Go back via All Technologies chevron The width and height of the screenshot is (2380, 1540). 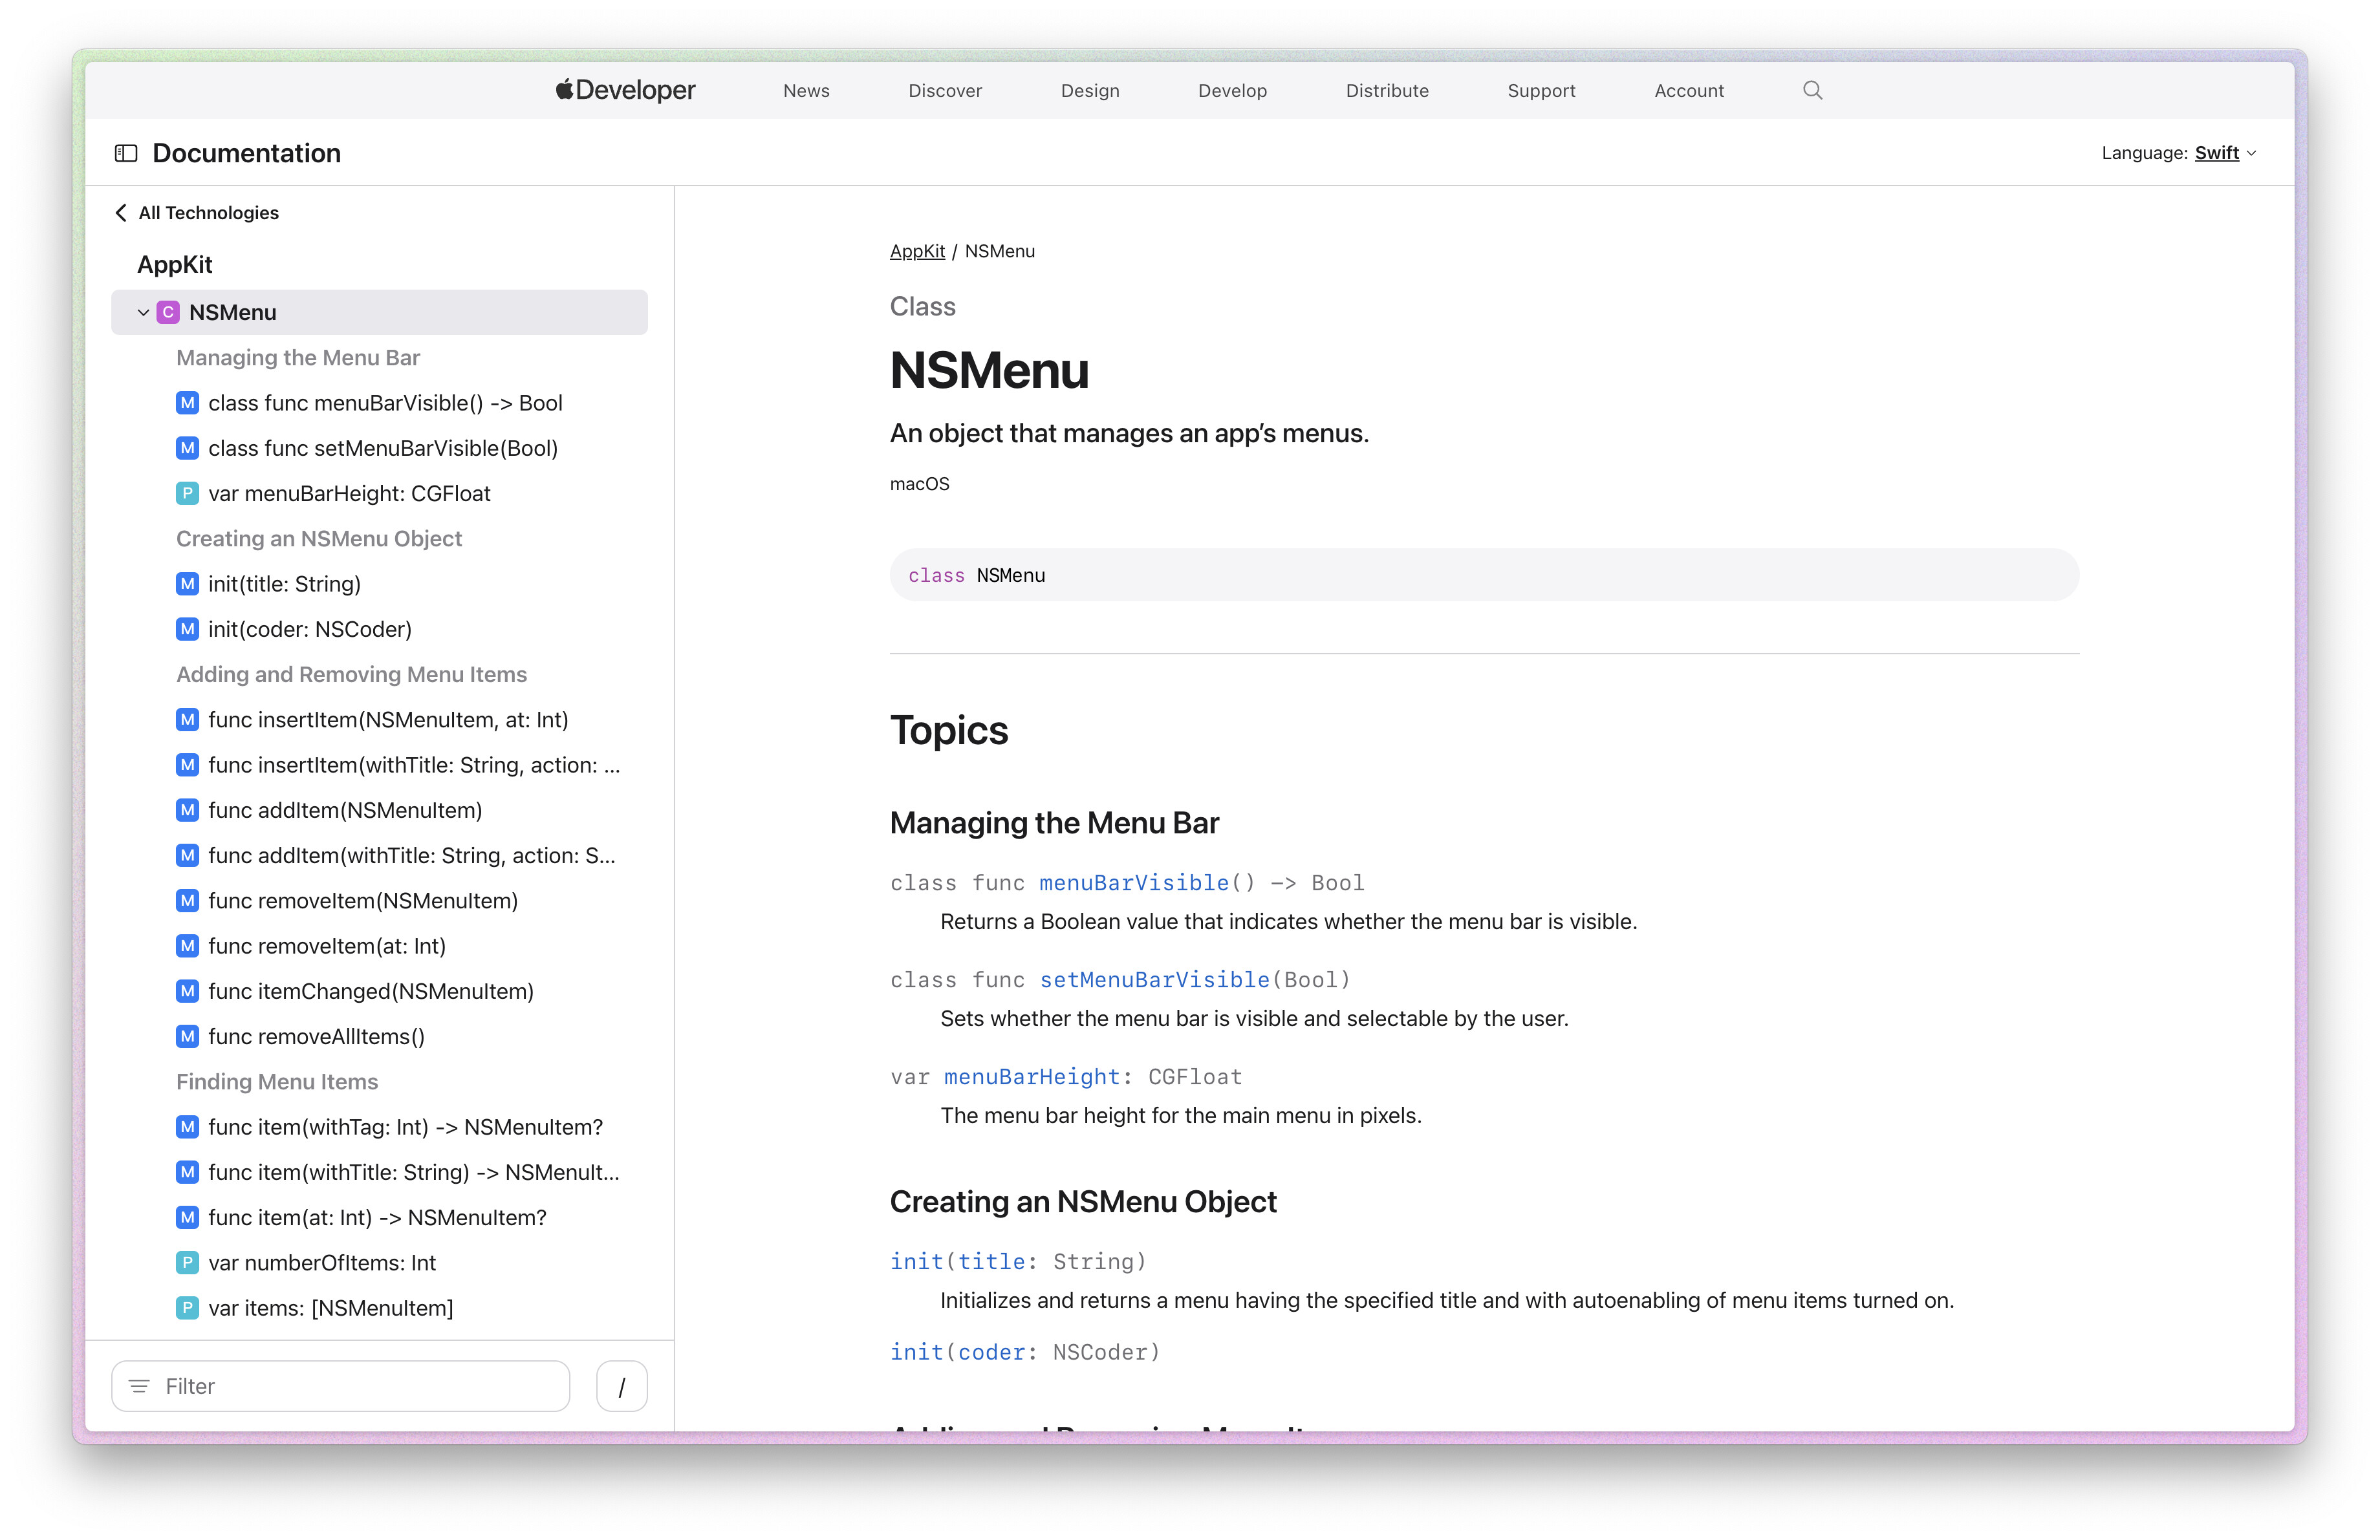121,213
